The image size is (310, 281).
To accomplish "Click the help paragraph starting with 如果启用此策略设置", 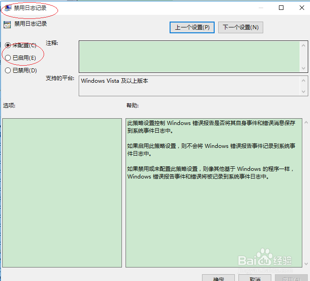I will 211,150.
